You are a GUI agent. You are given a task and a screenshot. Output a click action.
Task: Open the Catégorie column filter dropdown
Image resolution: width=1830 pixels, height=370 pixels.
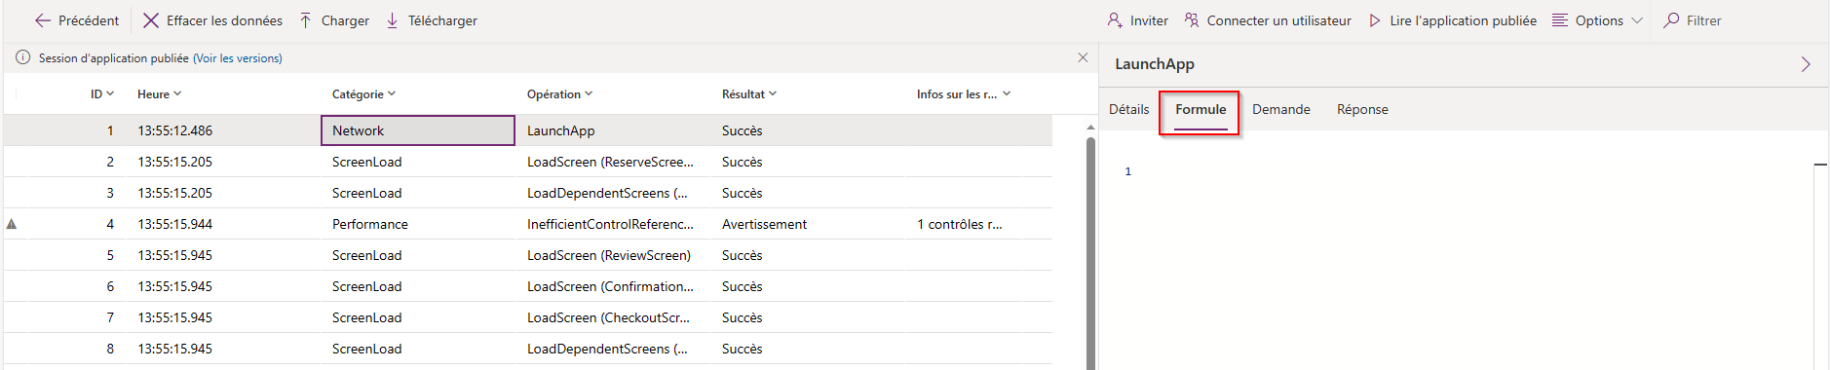(392, 93)
